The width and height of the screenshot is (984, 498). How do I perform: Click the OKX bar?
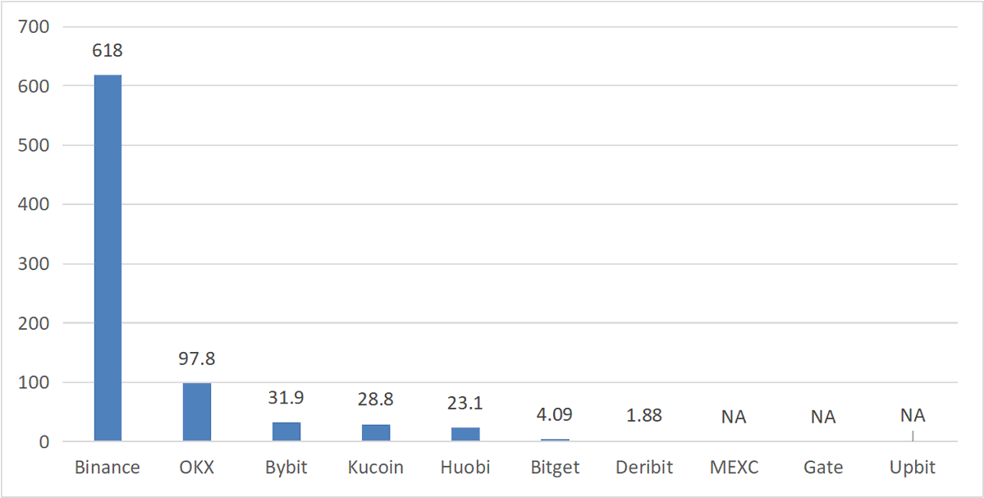pos(197,412)
